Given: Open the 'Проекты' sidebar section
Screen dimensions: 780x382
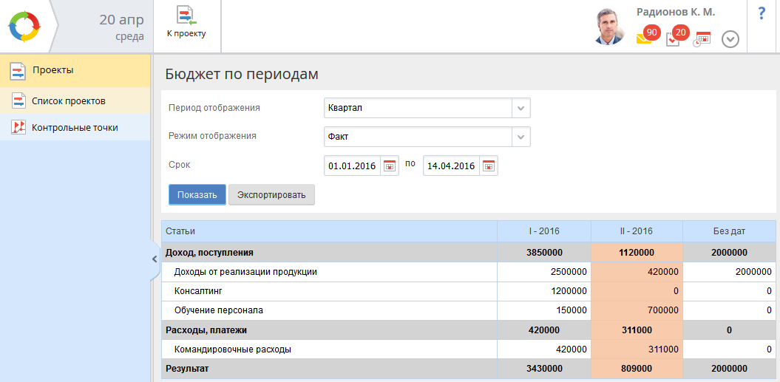Looking at the screenshot, I should click(52, 70).
